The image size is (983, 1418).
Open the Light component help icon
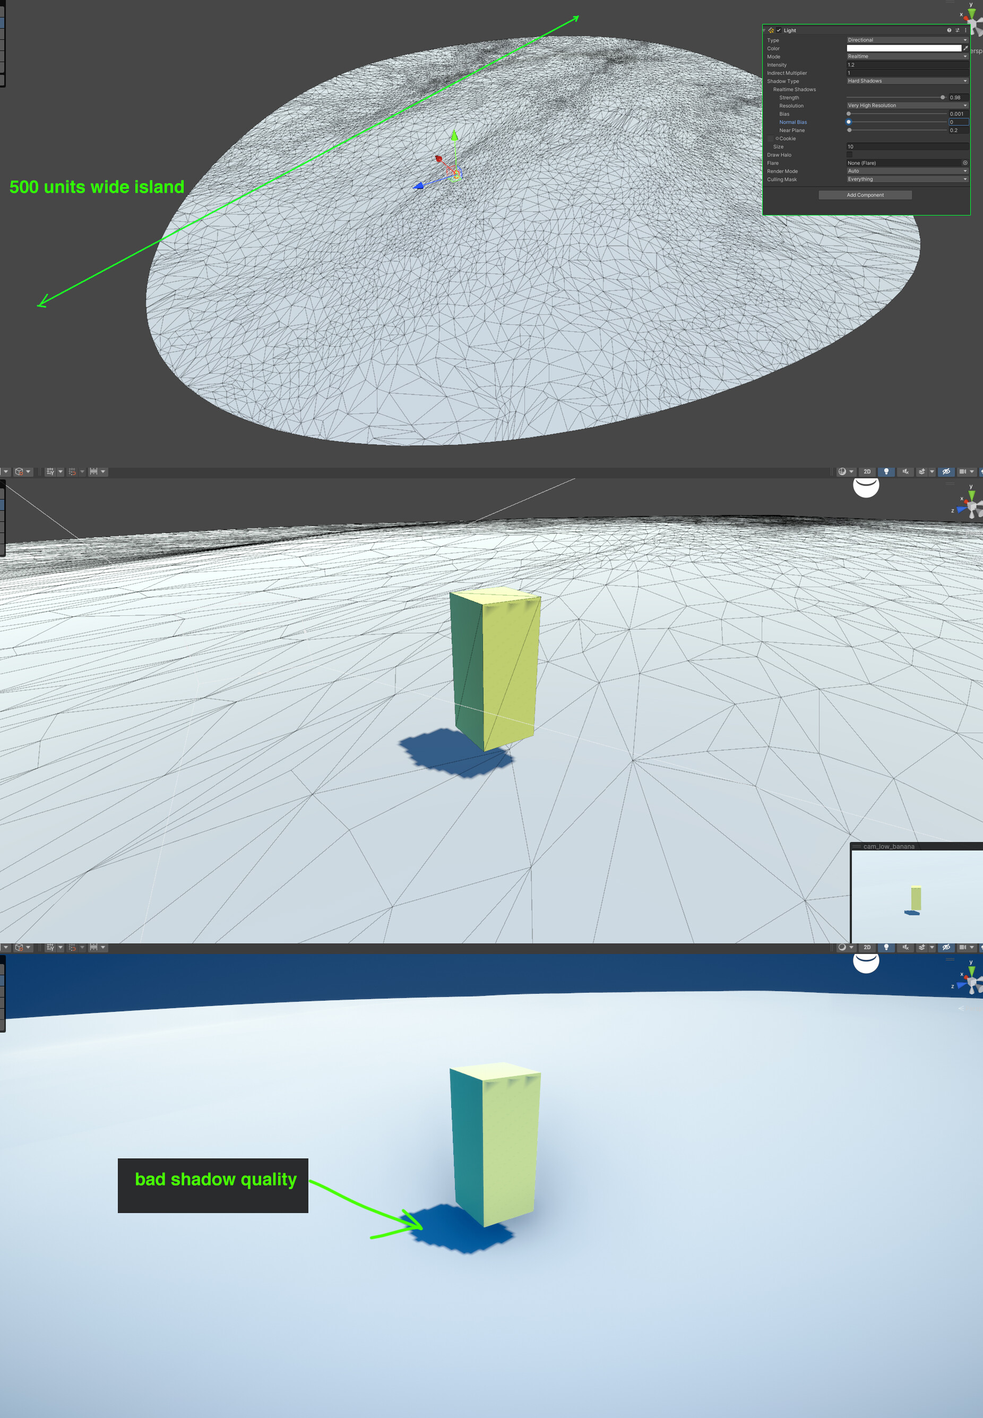(x=949, y=31)
